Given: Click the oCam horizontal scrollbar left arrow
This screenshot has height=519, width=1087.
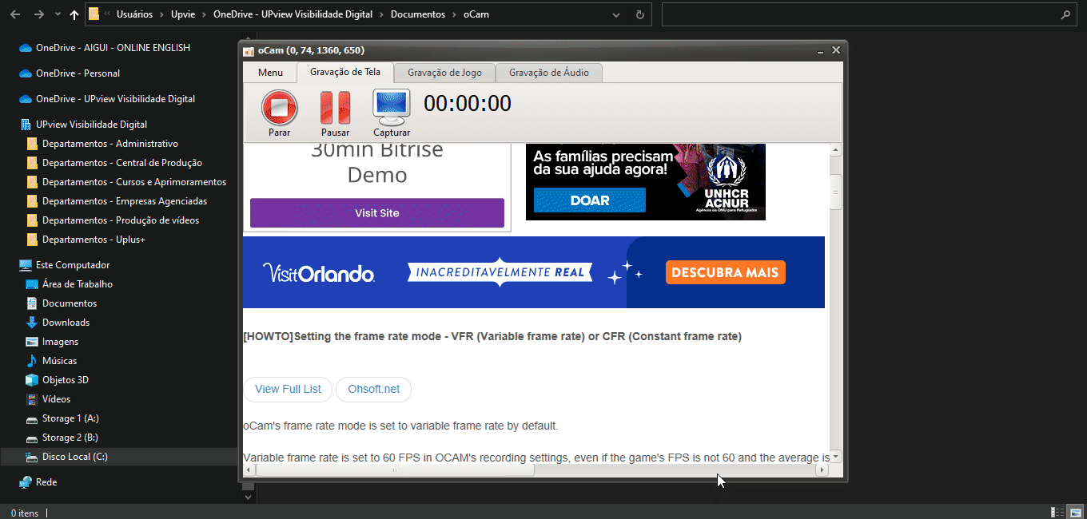Looking at the screenshot, I should (249, 470).
